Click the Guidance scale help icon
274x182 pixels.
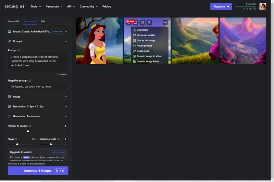coord(58,139)
